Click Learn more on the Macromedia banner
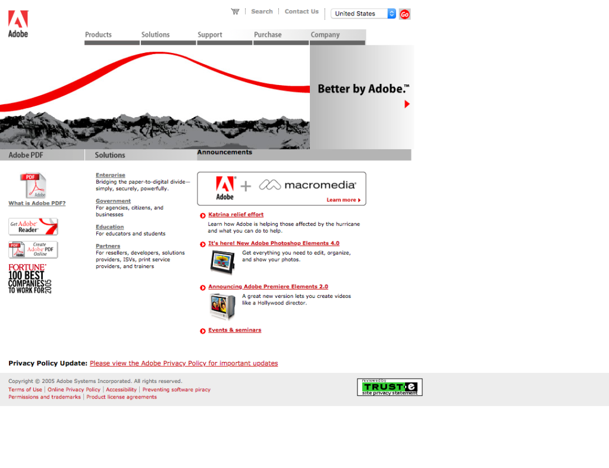This screenshot has width=609, height=468. pos(343,200)
